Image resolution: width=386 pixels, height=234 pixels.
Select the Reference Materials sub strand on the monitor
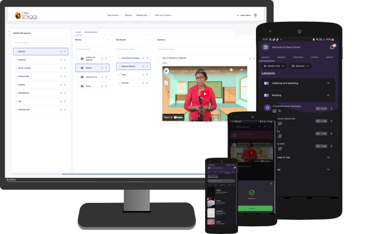click(133, 66)
